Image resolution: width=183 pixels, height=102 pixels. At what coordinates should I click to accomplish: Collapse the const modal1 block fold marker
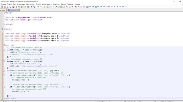click(x=4, y=50)
